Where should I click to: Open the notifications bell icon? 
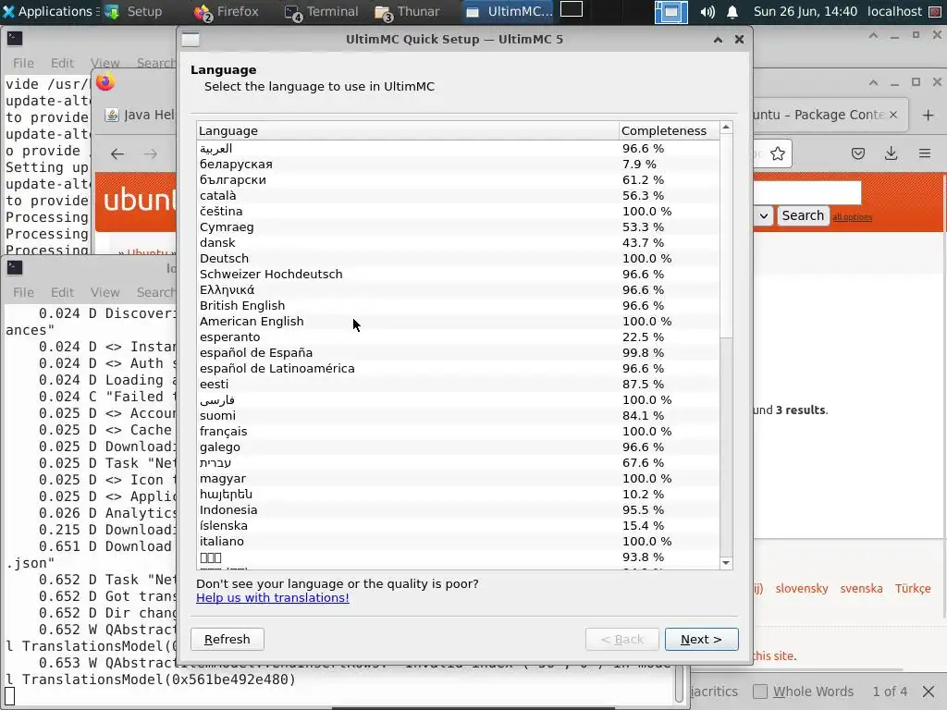(x=732, y=12)
